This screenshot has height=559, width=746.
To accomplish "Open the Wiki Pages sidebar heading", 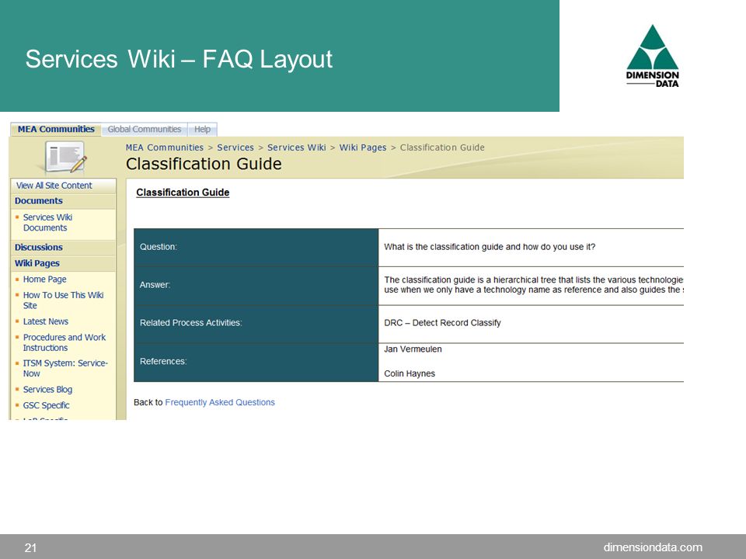I will pos(37,263).
